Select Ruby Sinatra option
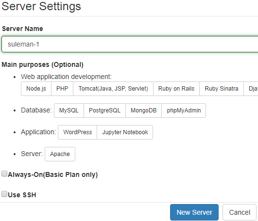This screenshot has height=221, width=258. (222, 89)
